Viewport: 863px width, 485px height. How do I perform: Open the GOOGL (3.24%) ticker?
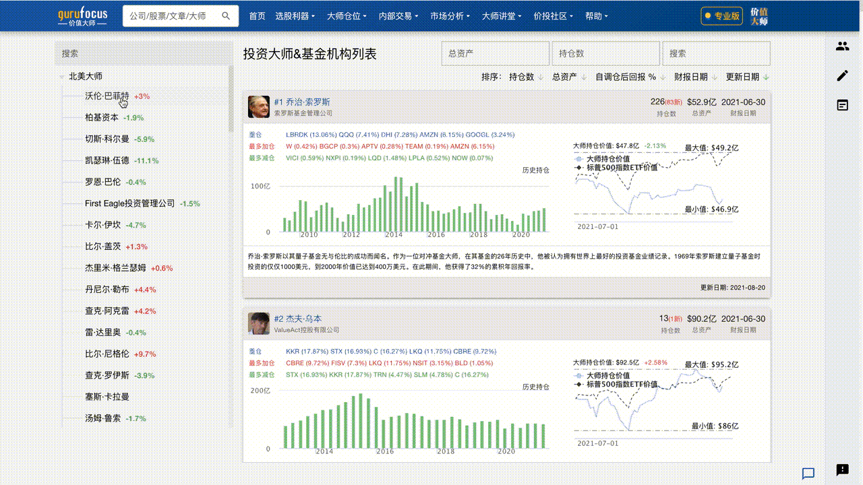489,135
